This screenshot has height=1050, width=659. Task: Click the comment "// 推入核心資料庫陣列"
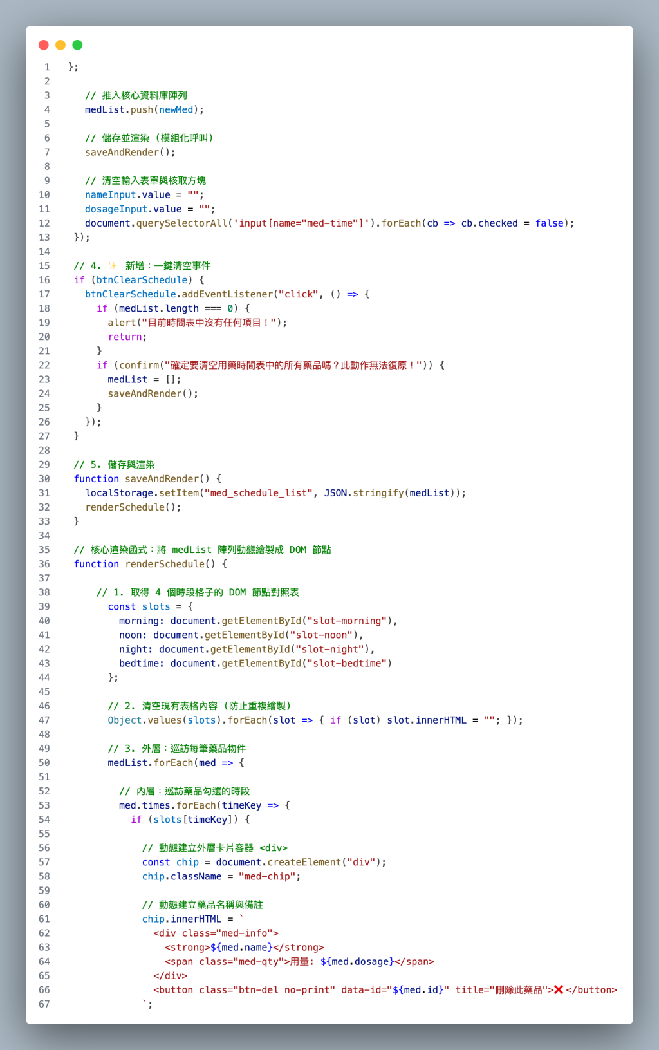[x=136, y=96]
